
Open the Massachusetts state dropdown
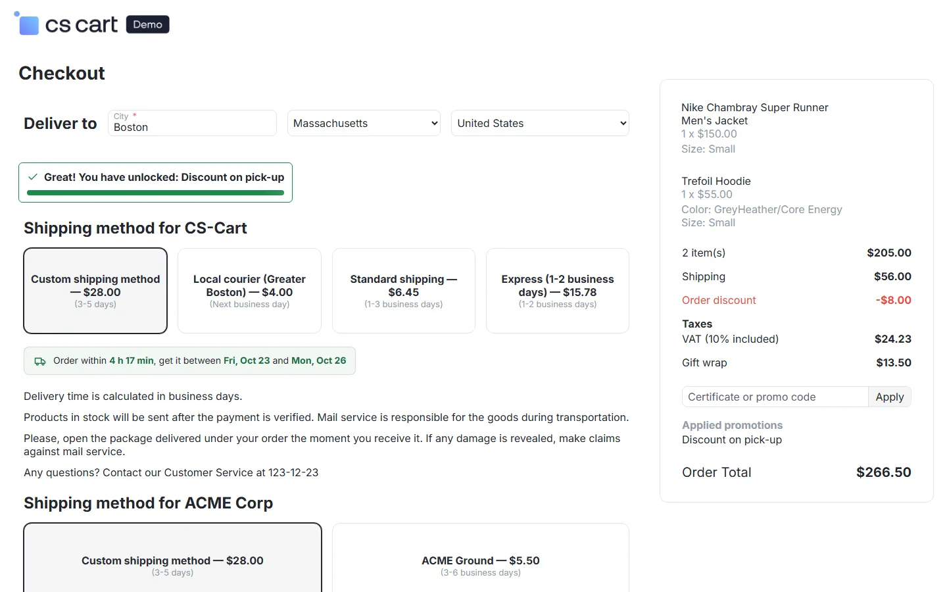click(x=364, y=123)
